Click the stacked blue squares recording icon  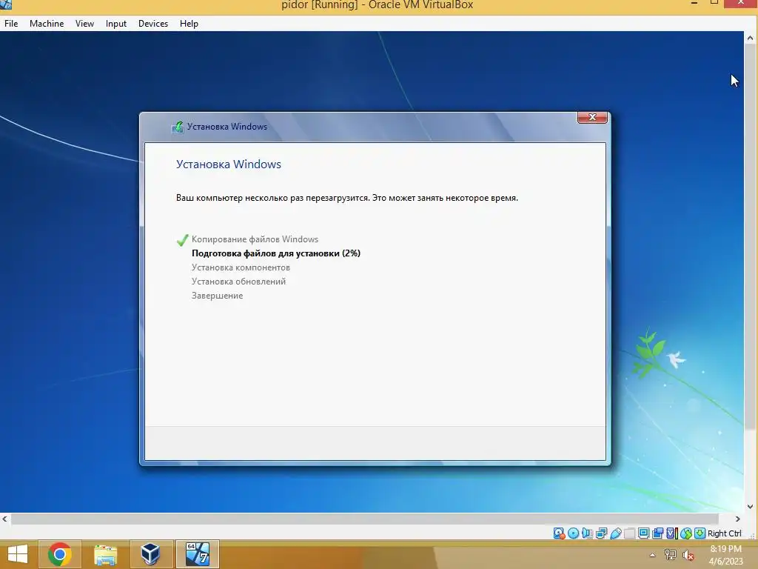click(x=657, y=533)
